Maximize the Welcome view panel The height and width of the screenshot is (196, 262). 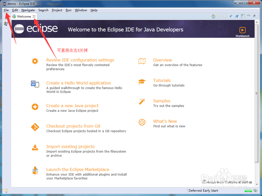pyautogui.click(x=254, y=16)
